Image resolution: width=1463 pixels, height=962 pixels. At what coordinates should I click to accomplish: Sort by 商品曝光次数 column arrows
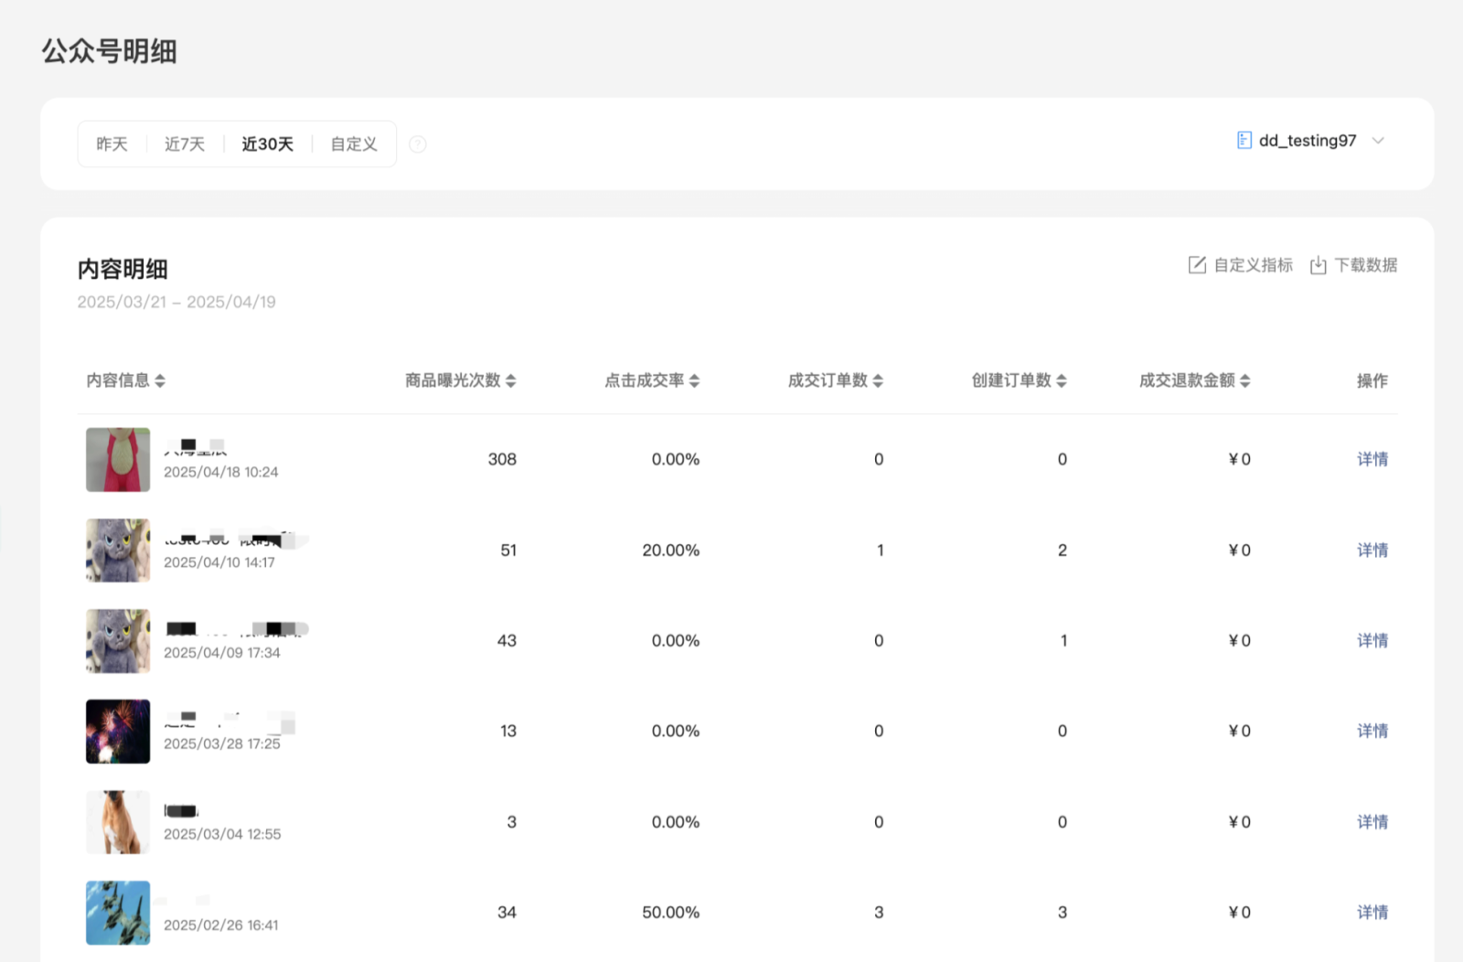(x=511, y=380)
